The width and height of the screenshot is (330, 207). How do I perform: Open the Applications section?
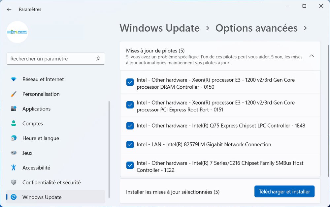(55, 109)
